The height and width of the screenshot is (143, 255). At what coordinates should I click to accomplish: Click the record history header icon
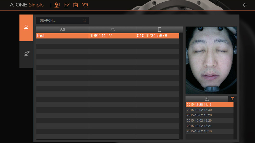point(207,99)
